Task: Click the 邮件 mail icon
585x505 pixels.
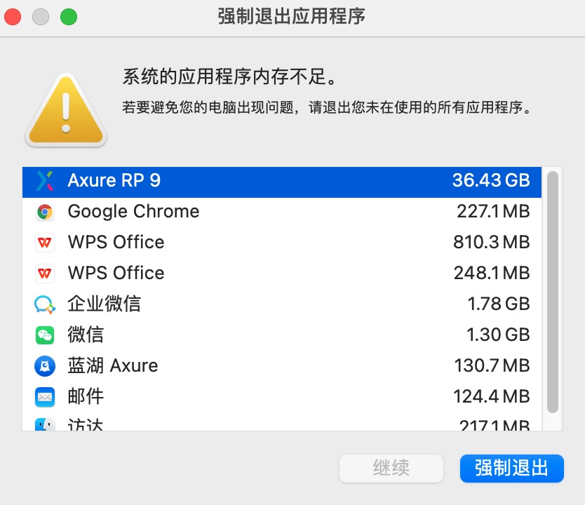Action: (45, 397)
